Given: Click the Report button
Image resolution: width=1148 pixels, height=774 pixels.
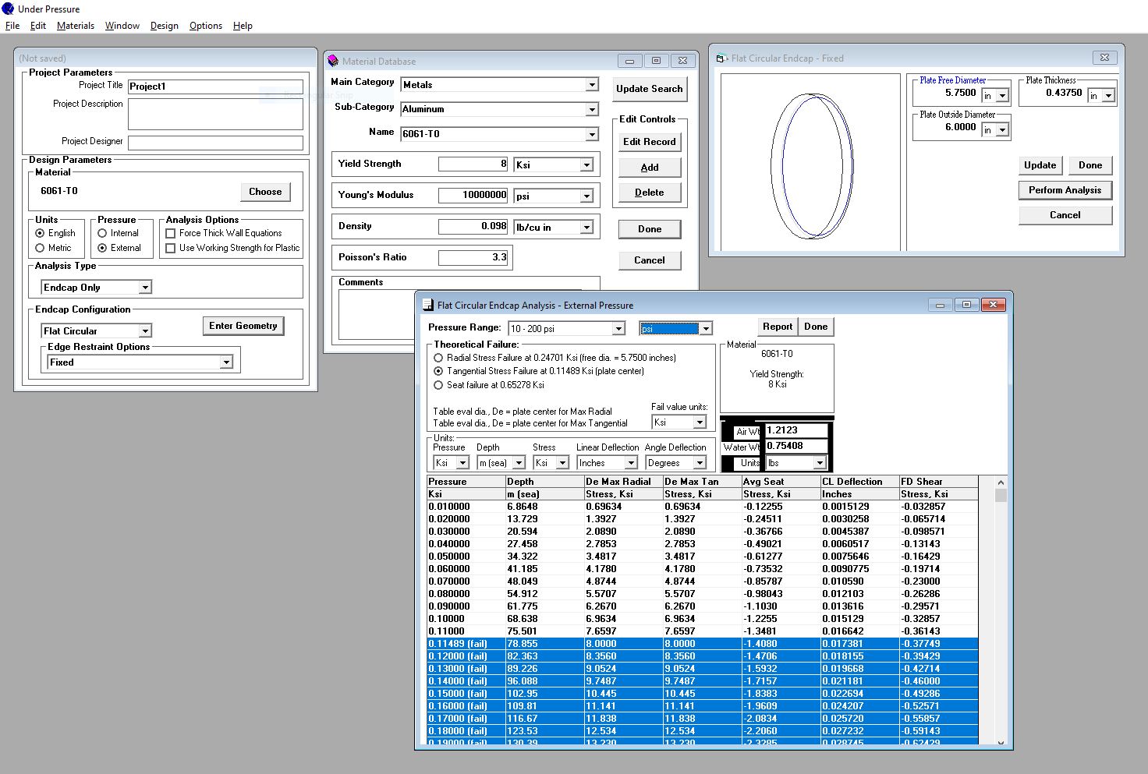Looking at the screenshot, I should [x=778, y=327].
